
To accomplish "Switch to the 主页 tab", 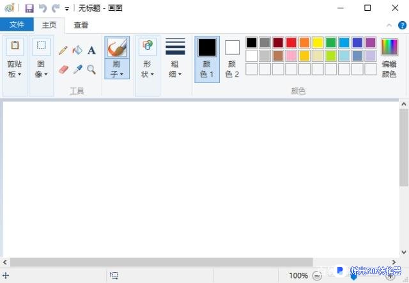I will point(49,25).
